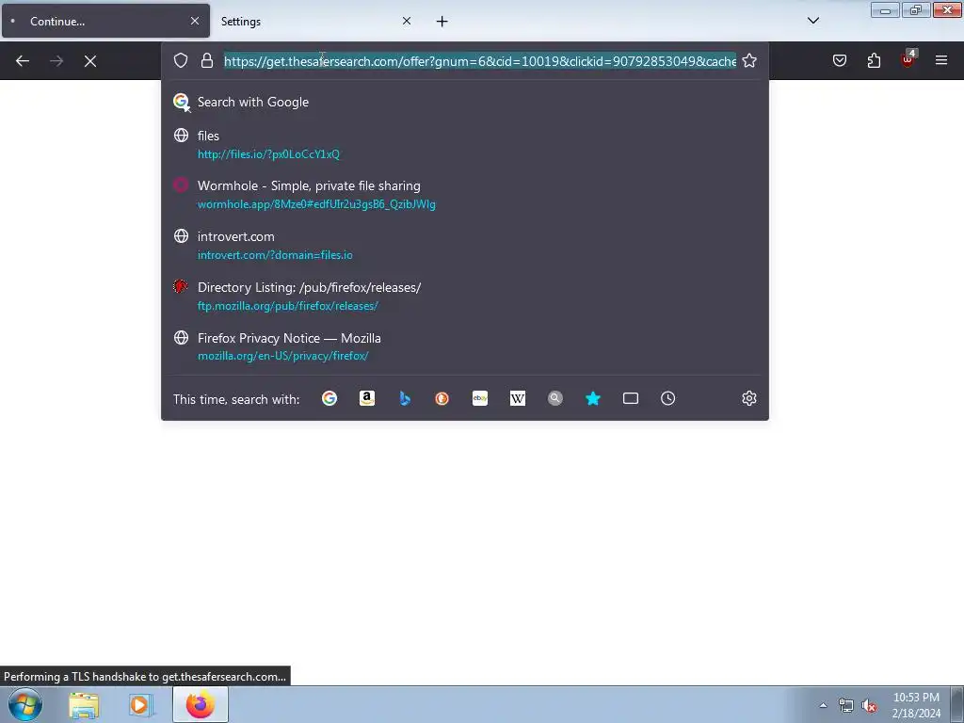Stop loading the page
The width and height of the screenshot is (964, 723).
pos(90,61)
